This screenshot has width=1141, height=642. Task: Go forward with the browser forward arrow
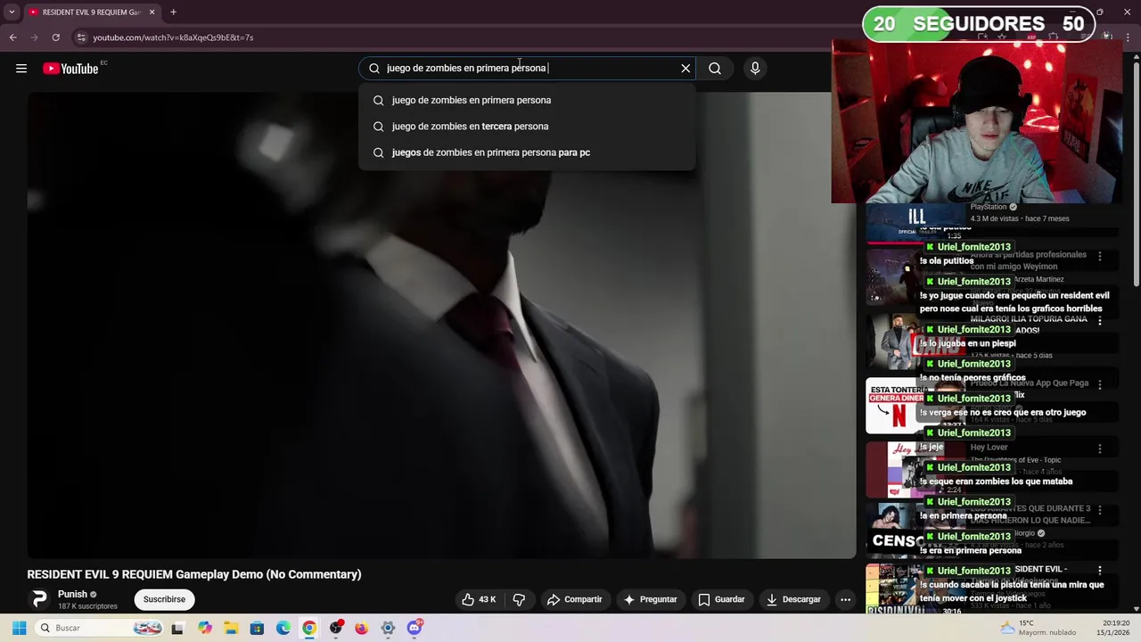35,37
